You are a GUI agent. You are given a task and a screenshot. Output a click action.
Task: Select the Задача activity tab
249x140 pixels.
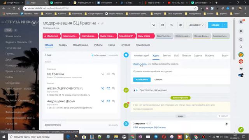(198, 56)
